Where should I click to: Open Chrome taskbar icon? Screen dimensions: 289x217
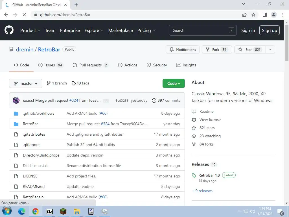(35, 211)
